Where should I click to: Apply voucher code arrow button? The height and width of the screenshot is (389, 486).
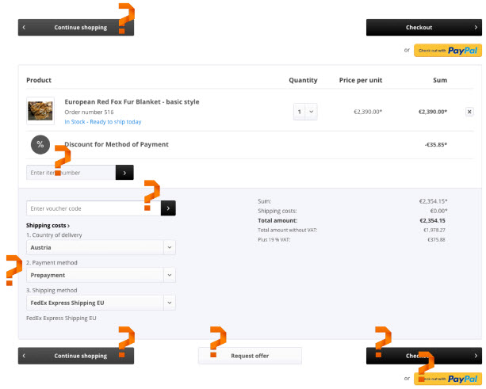[x=168, y=208]
